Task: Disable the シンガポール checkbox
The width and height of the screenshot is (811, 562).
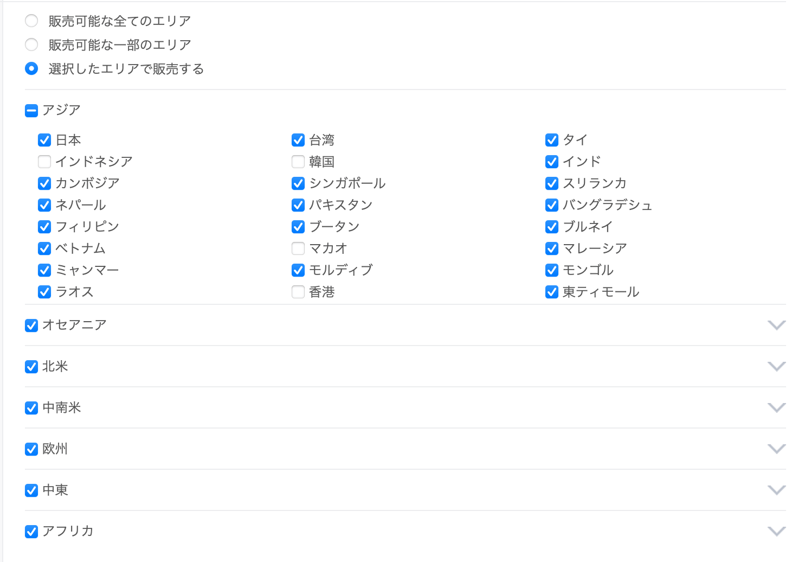Action: click(298, 183)
